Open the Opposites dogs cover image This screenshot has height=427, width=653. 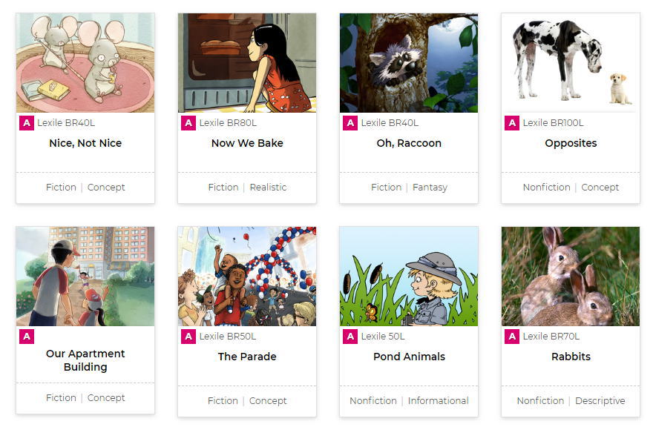(x=571, y=63)
